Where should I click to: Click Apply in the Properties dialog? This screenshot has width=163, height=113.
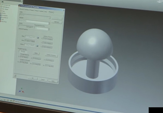click(53, 81)
